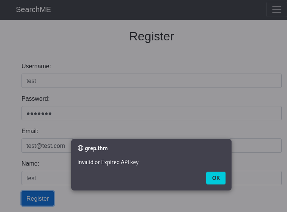
Task: Click the SearchME brand link
Action: [33, 9]
